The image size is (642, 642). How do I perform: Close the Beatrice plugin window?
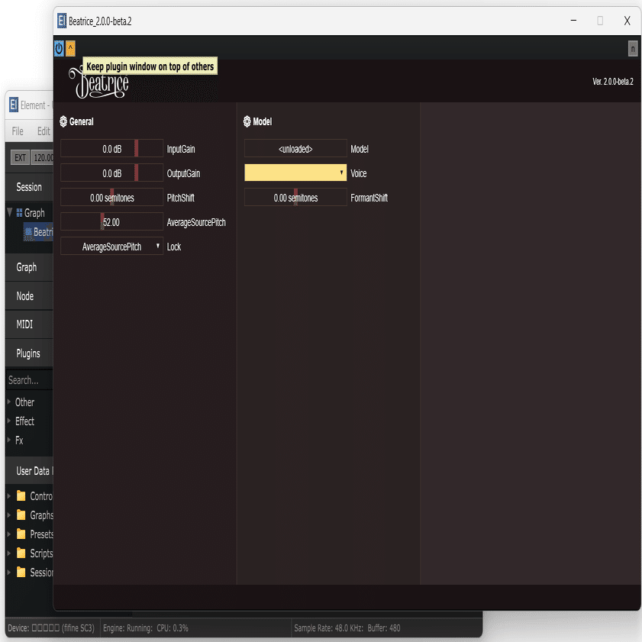coord(627,21)
